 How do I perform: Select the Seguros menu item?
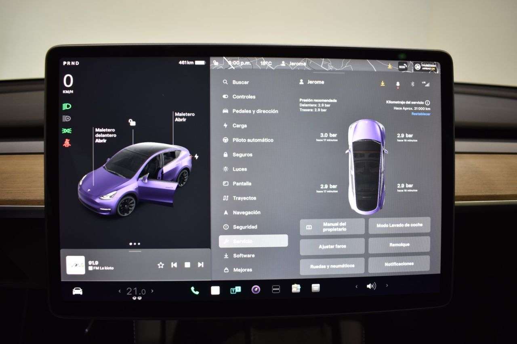(242, 154)
